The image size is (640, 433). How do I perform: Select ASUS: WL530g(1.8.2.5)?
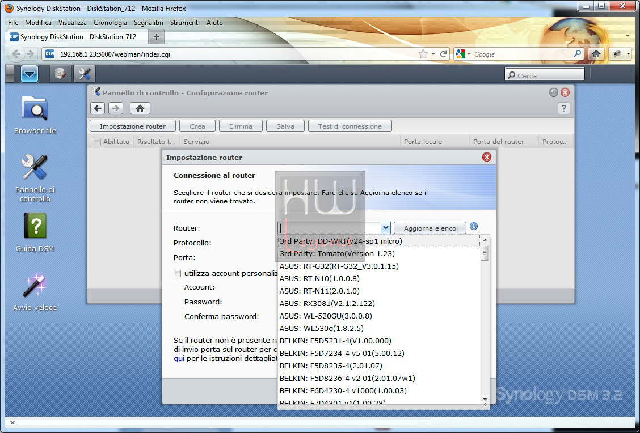point(379,328)
